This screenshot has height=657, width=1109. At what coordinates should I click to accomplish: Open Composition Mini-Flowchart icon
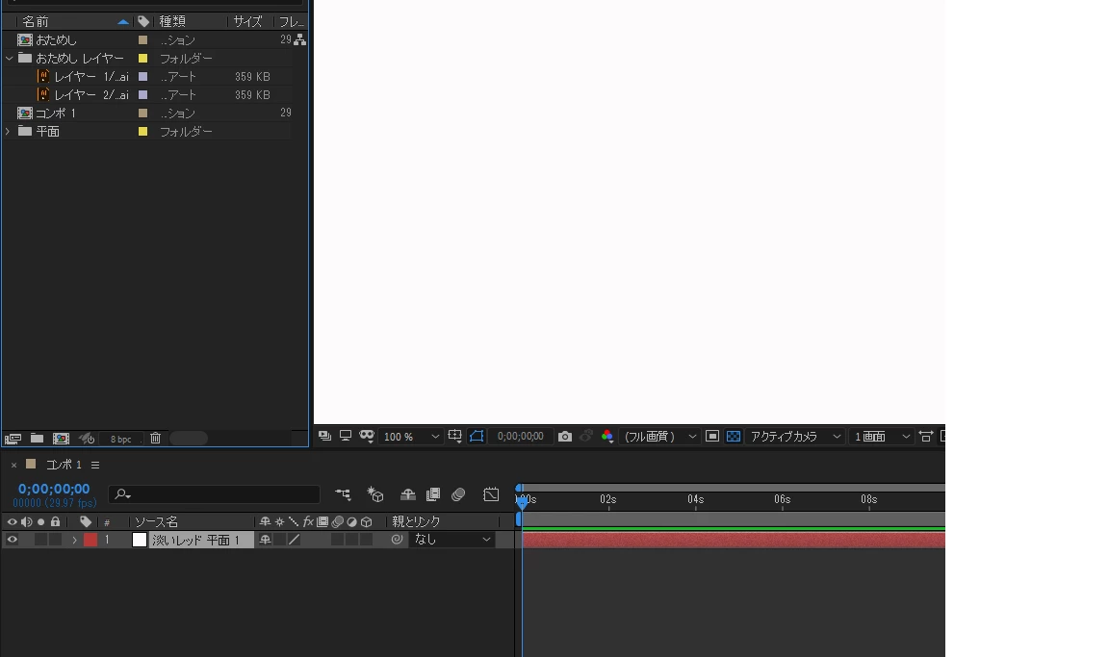(343, 494)
